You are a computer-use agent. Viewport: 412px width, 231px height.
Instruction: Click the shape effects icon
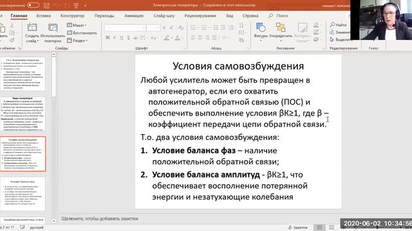(x=317, y=39)
